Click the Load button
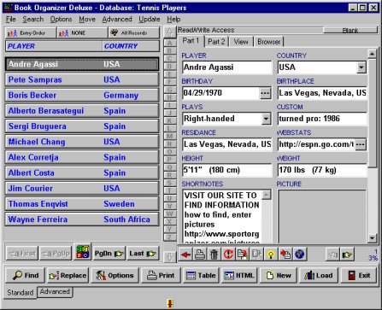The width and height of the screenshot is (382, 310). pos(319,276)
